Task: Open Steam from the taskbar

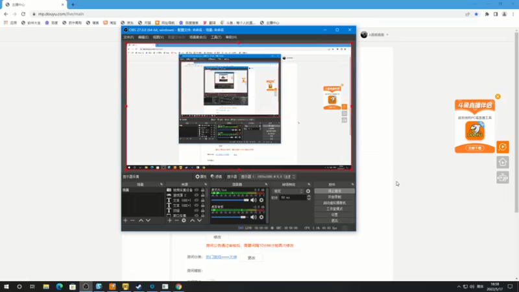Action: (139, 287)
